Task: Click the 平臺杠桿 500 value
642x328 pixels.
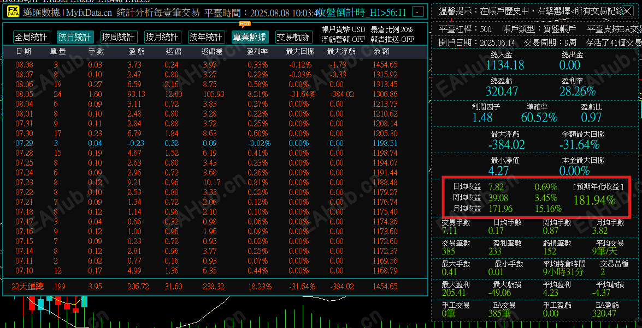Action: pos(486,29)
